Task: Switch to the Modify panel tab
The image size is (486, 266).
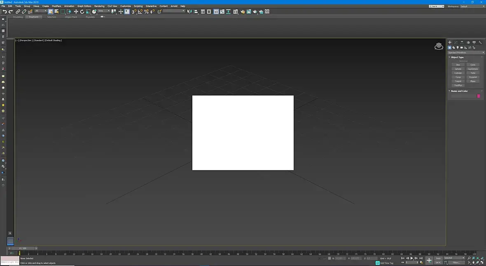Action: 456,42
